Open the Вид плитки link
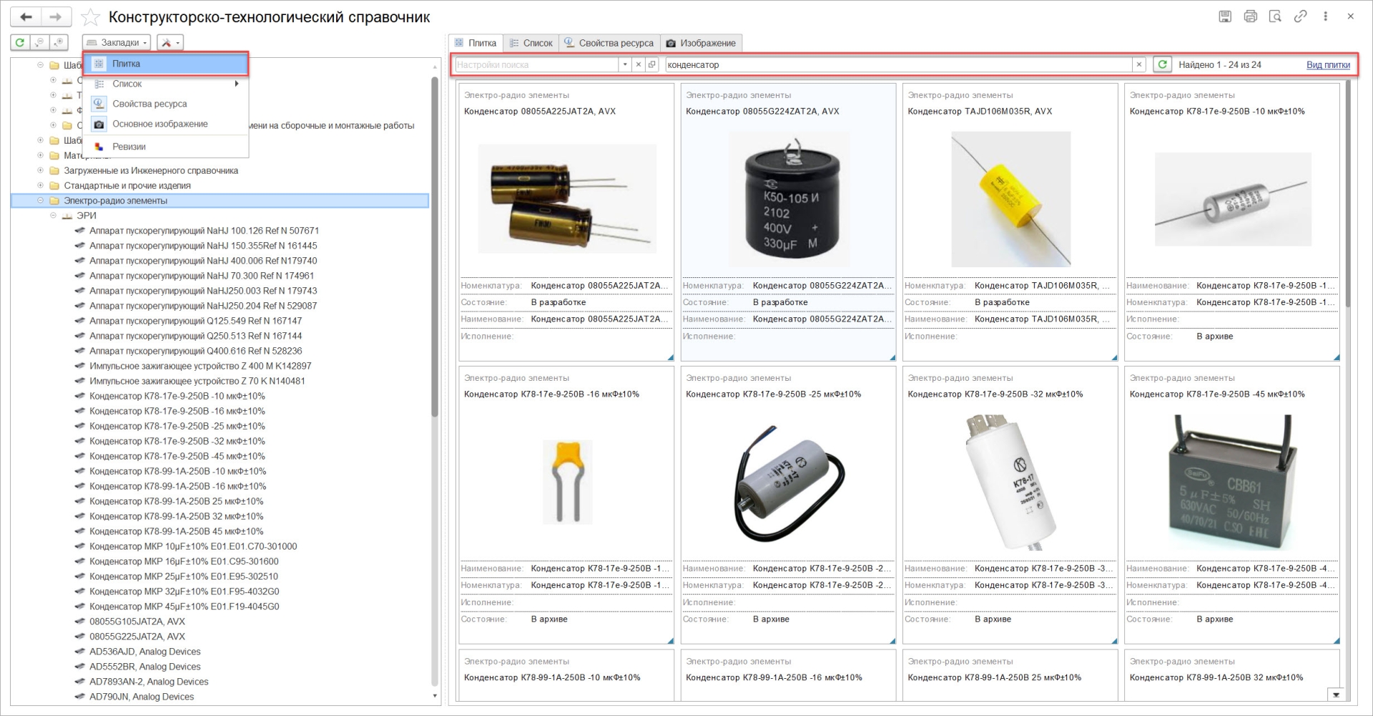 [x=1328, y=65]
